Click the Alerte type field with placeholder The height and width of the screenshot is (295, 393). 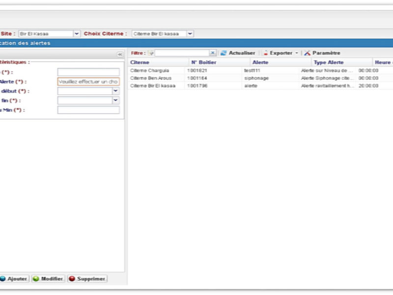point(88,82)
